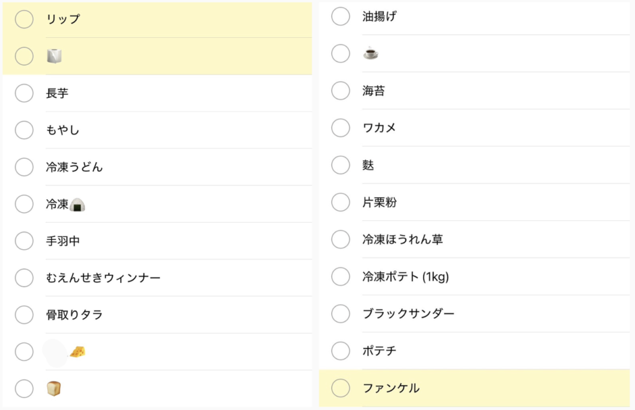The height and width of the screenshot is (410, 635).
Task: Click the bread loaf emoji item
Action: point(54,388)
